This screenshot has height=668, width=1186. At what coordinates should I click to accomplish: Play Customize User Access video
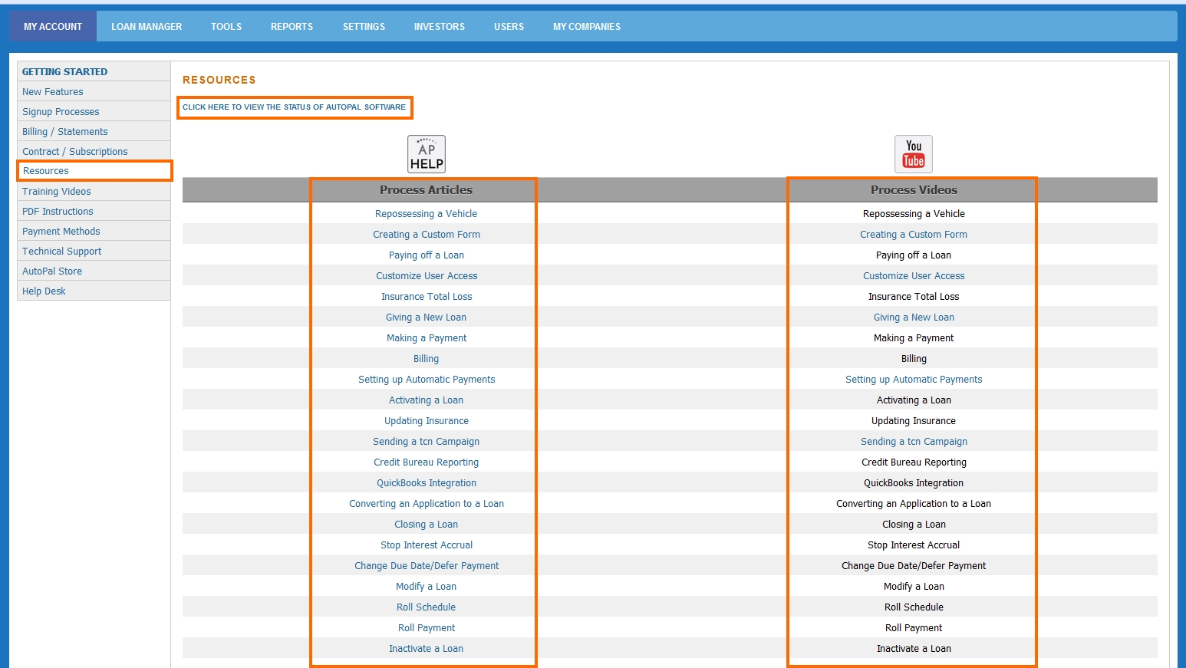pos(914,276)
